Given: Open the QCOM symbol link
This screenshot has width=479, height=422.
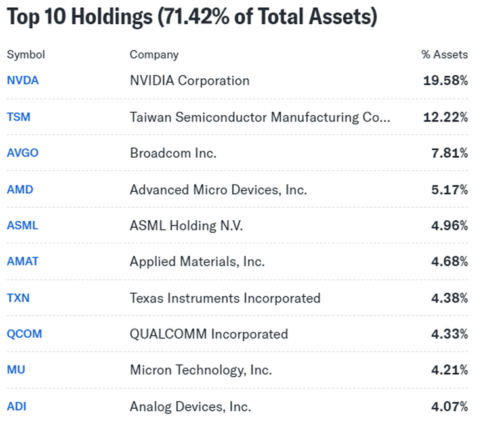Looking at the screenshot, I should click(24, 334).
